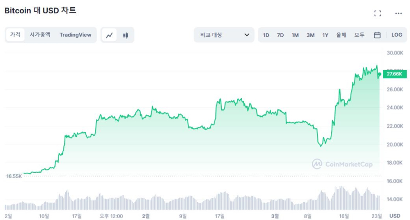The image size is (410, 220).
Task: Toggle LOG scale on chart
Action: (397, 35)
